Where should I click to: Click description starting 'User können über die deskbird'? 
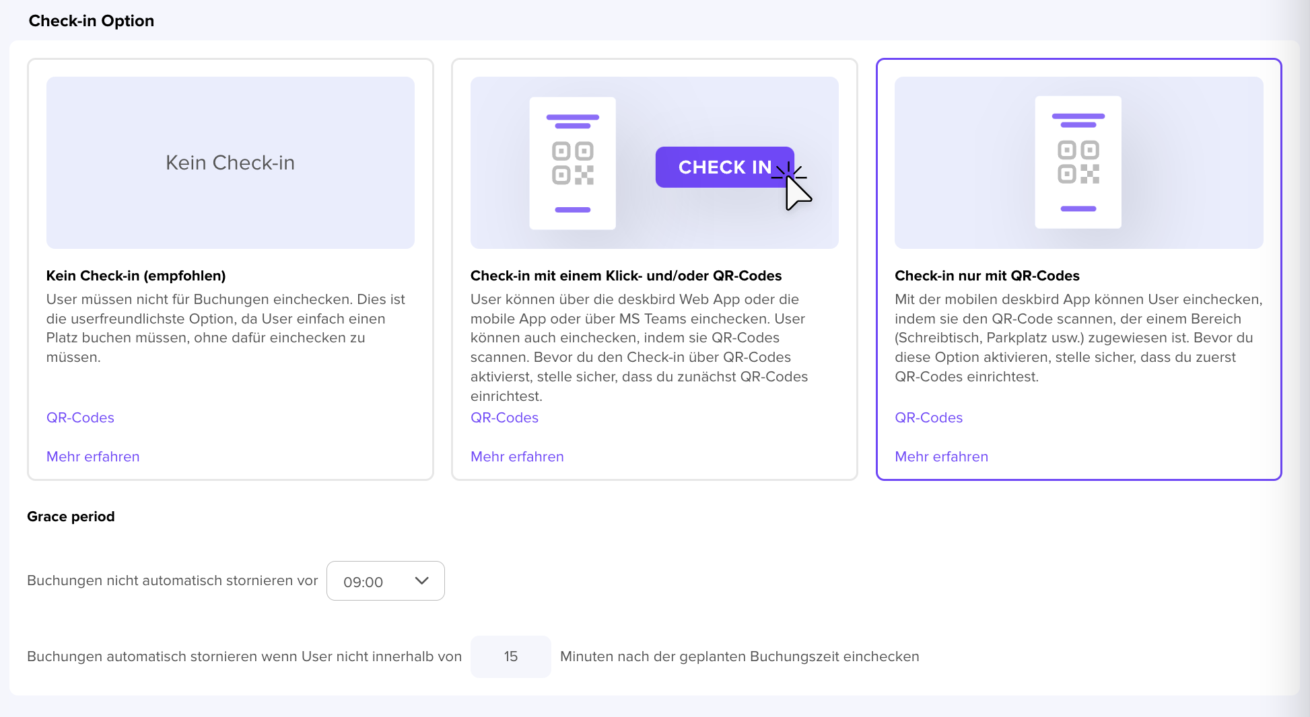coord(640,348)
